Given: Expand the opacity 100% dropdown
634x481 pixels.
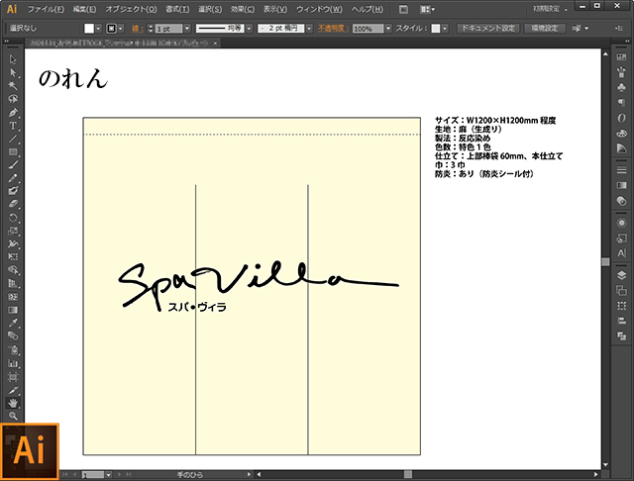Looking at the screenshot, I should click(388, 29).
